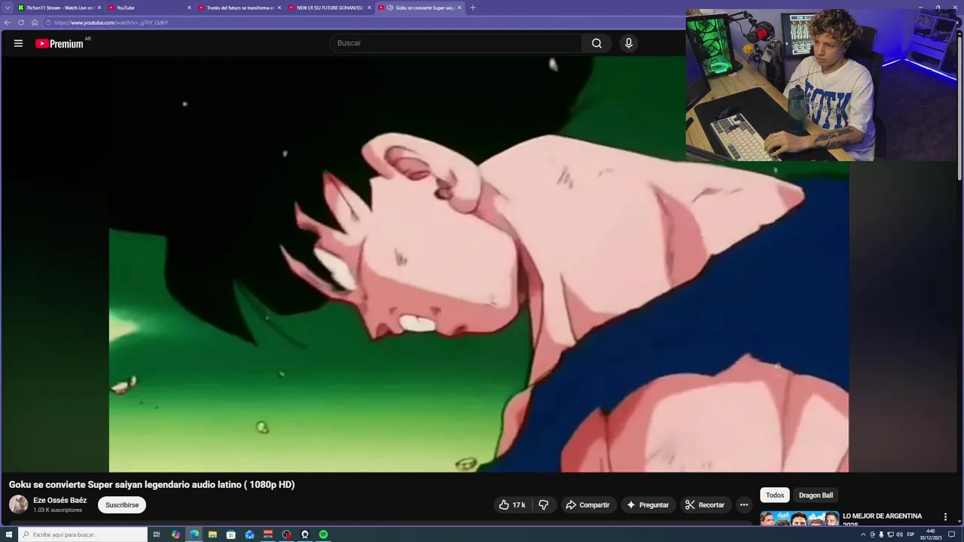Select the Dragon Ball filter chip

[816, 495]
